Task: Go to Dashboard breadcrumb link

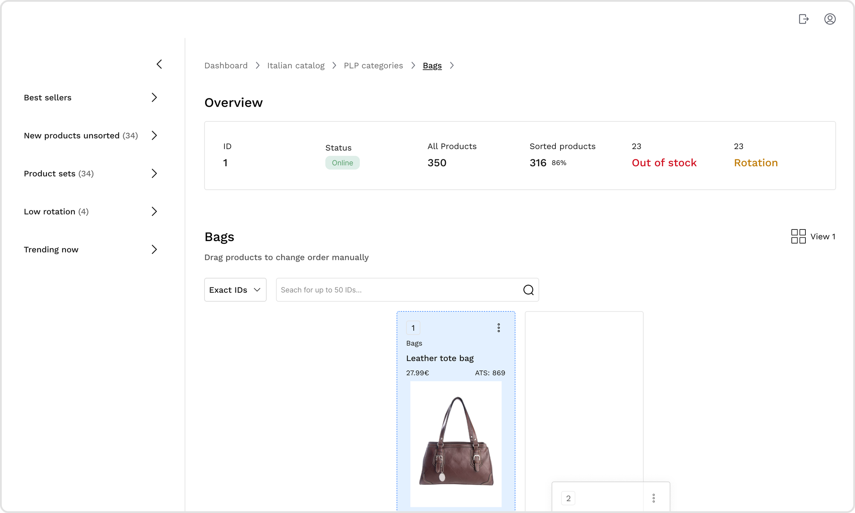Action: [x=226, y=66]
